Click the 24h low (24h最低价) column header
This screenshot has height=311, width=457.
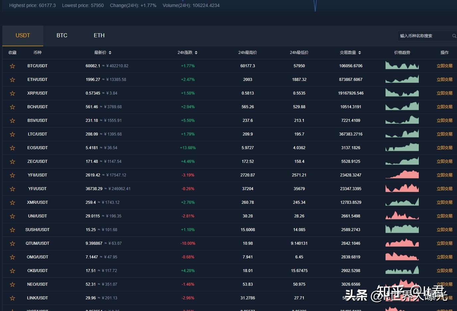pos(299,53)
